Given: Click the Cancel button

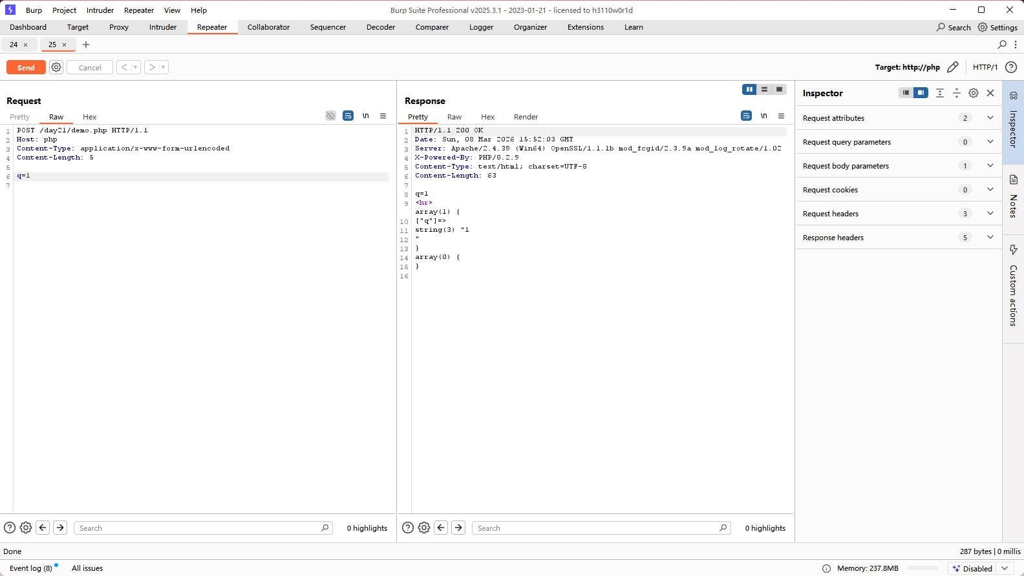Looking at the screenshot, I should point(90,67).
